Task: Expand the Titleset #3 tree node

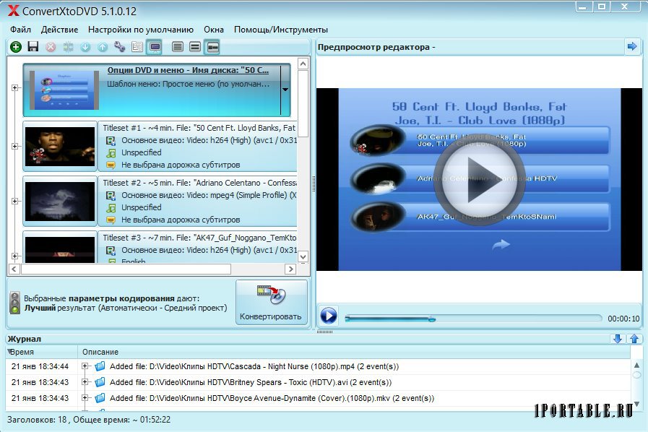Action: point(15,256)
